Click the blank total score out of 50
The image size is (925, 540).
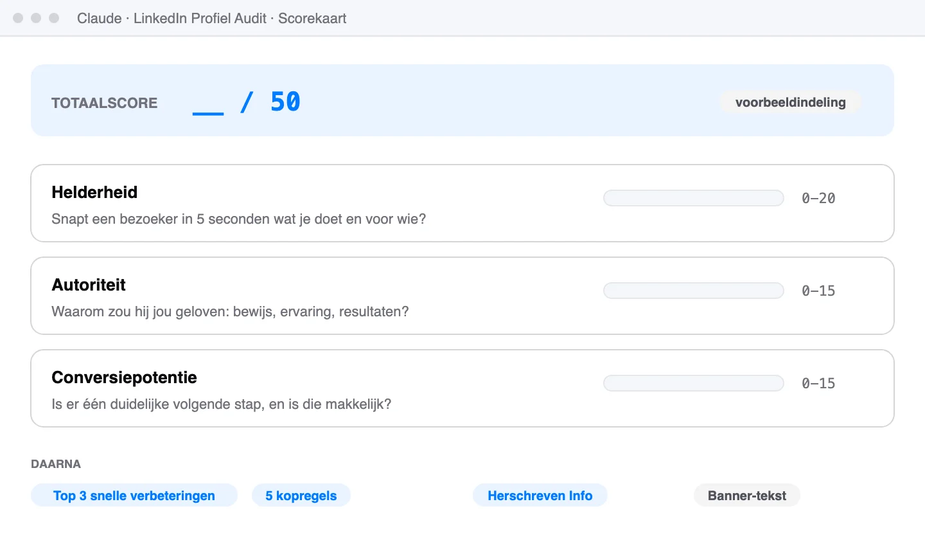click(x=247, y=102)
